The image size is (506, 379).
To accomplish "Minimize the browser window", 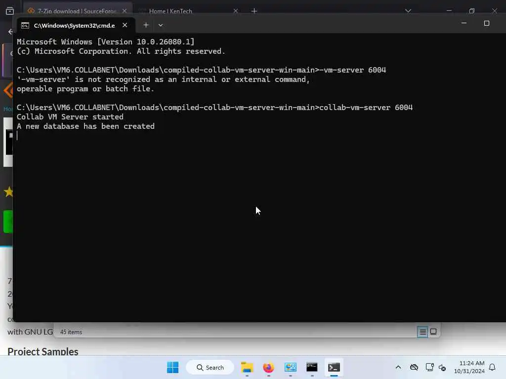I will click(x=449, y=11).
